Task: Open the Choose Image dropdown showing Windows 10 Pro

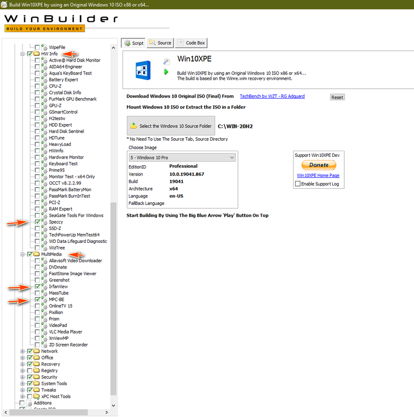Action: click(x=182, y=157)
